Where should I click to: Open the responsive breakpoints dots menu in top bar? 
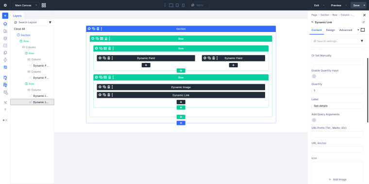(x=165, y=5)
